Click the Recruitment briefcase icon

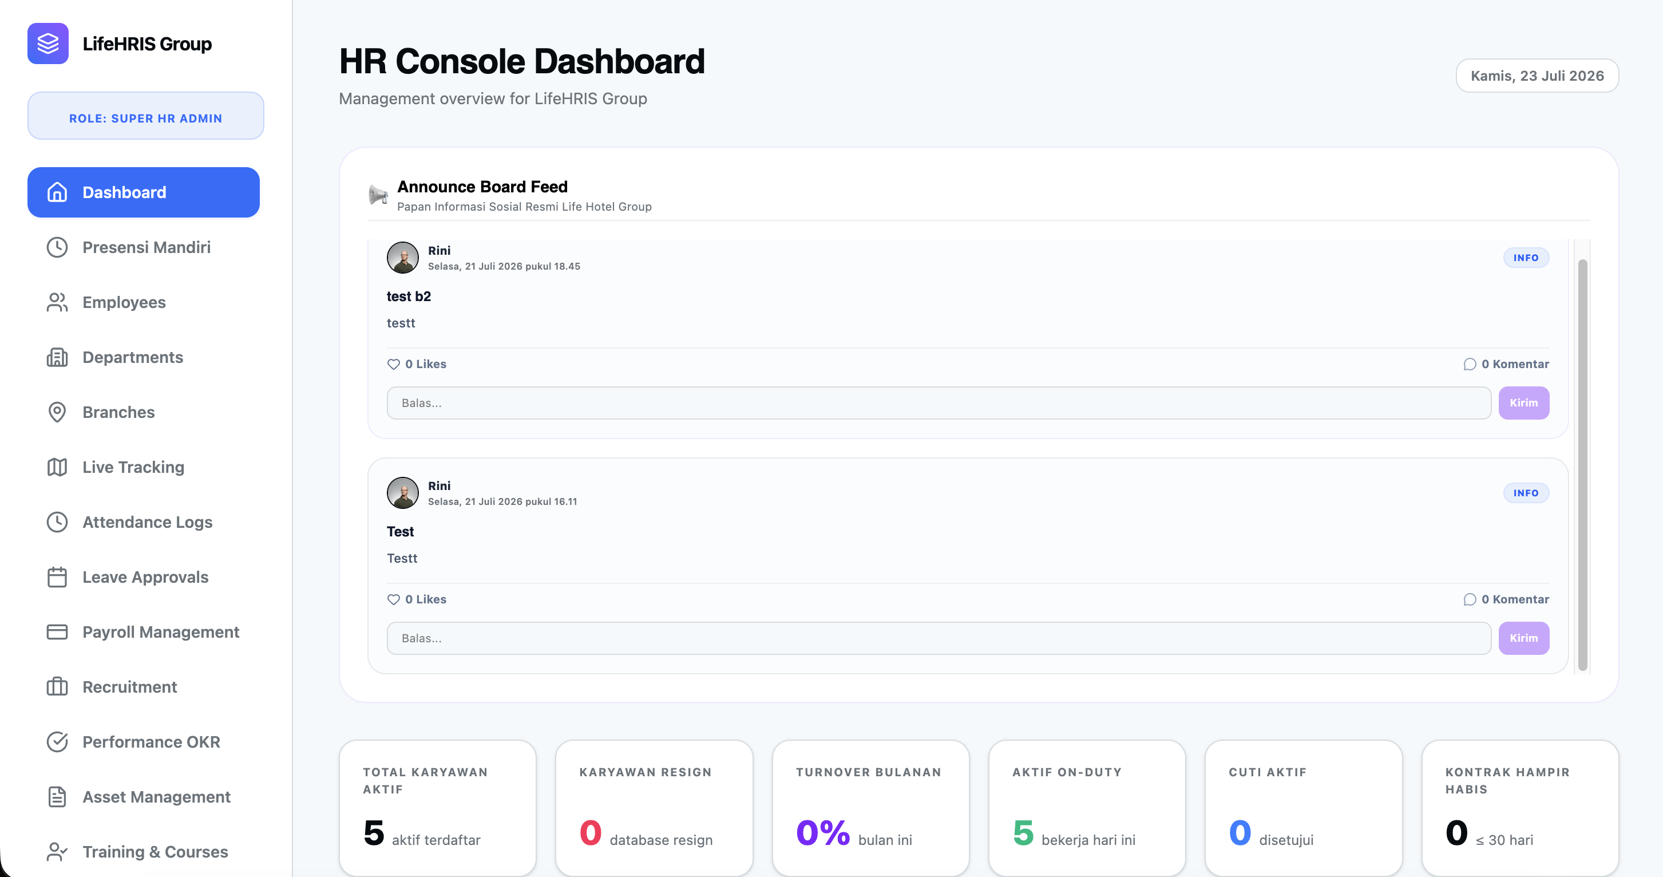tap(57, 686)
